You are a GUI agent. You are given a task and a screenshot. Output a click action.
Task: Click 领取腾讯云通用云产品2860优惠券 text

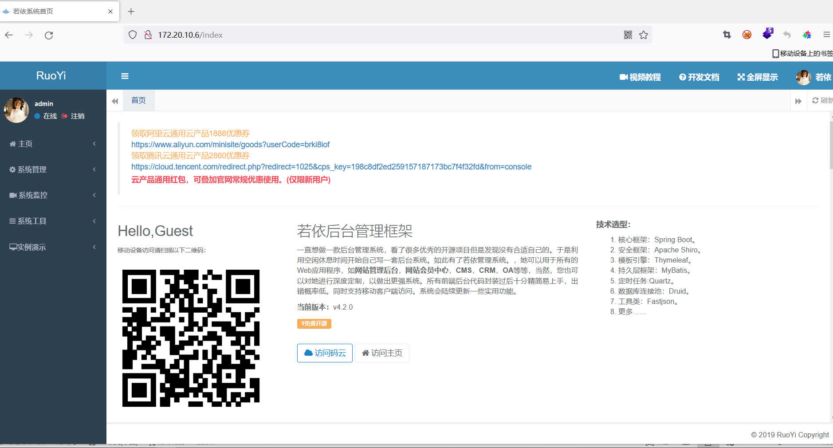[x=190, y=156]
